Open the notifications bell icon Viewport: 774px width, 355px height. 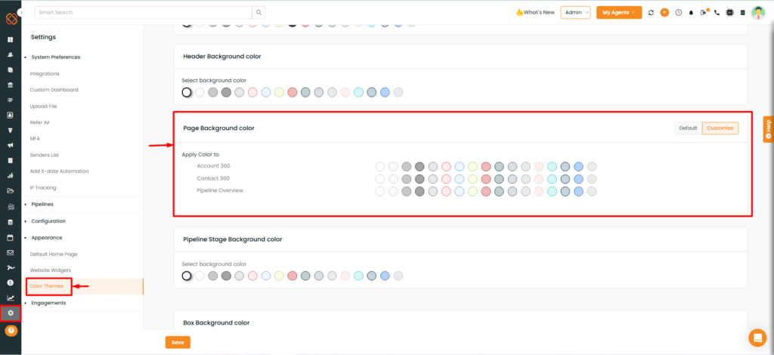tap(691, 12)
